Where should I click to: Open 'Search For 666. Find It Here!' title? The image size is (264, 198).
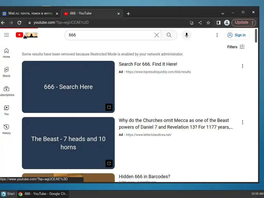[x=148, y=64]
